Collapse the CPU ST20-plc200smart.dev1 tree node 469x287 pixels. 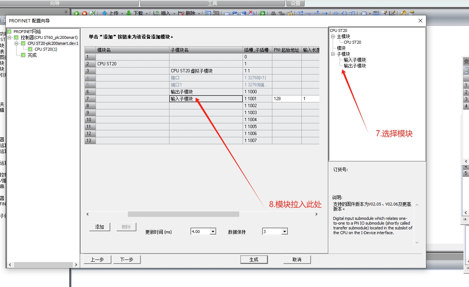[x=17, y=43]
